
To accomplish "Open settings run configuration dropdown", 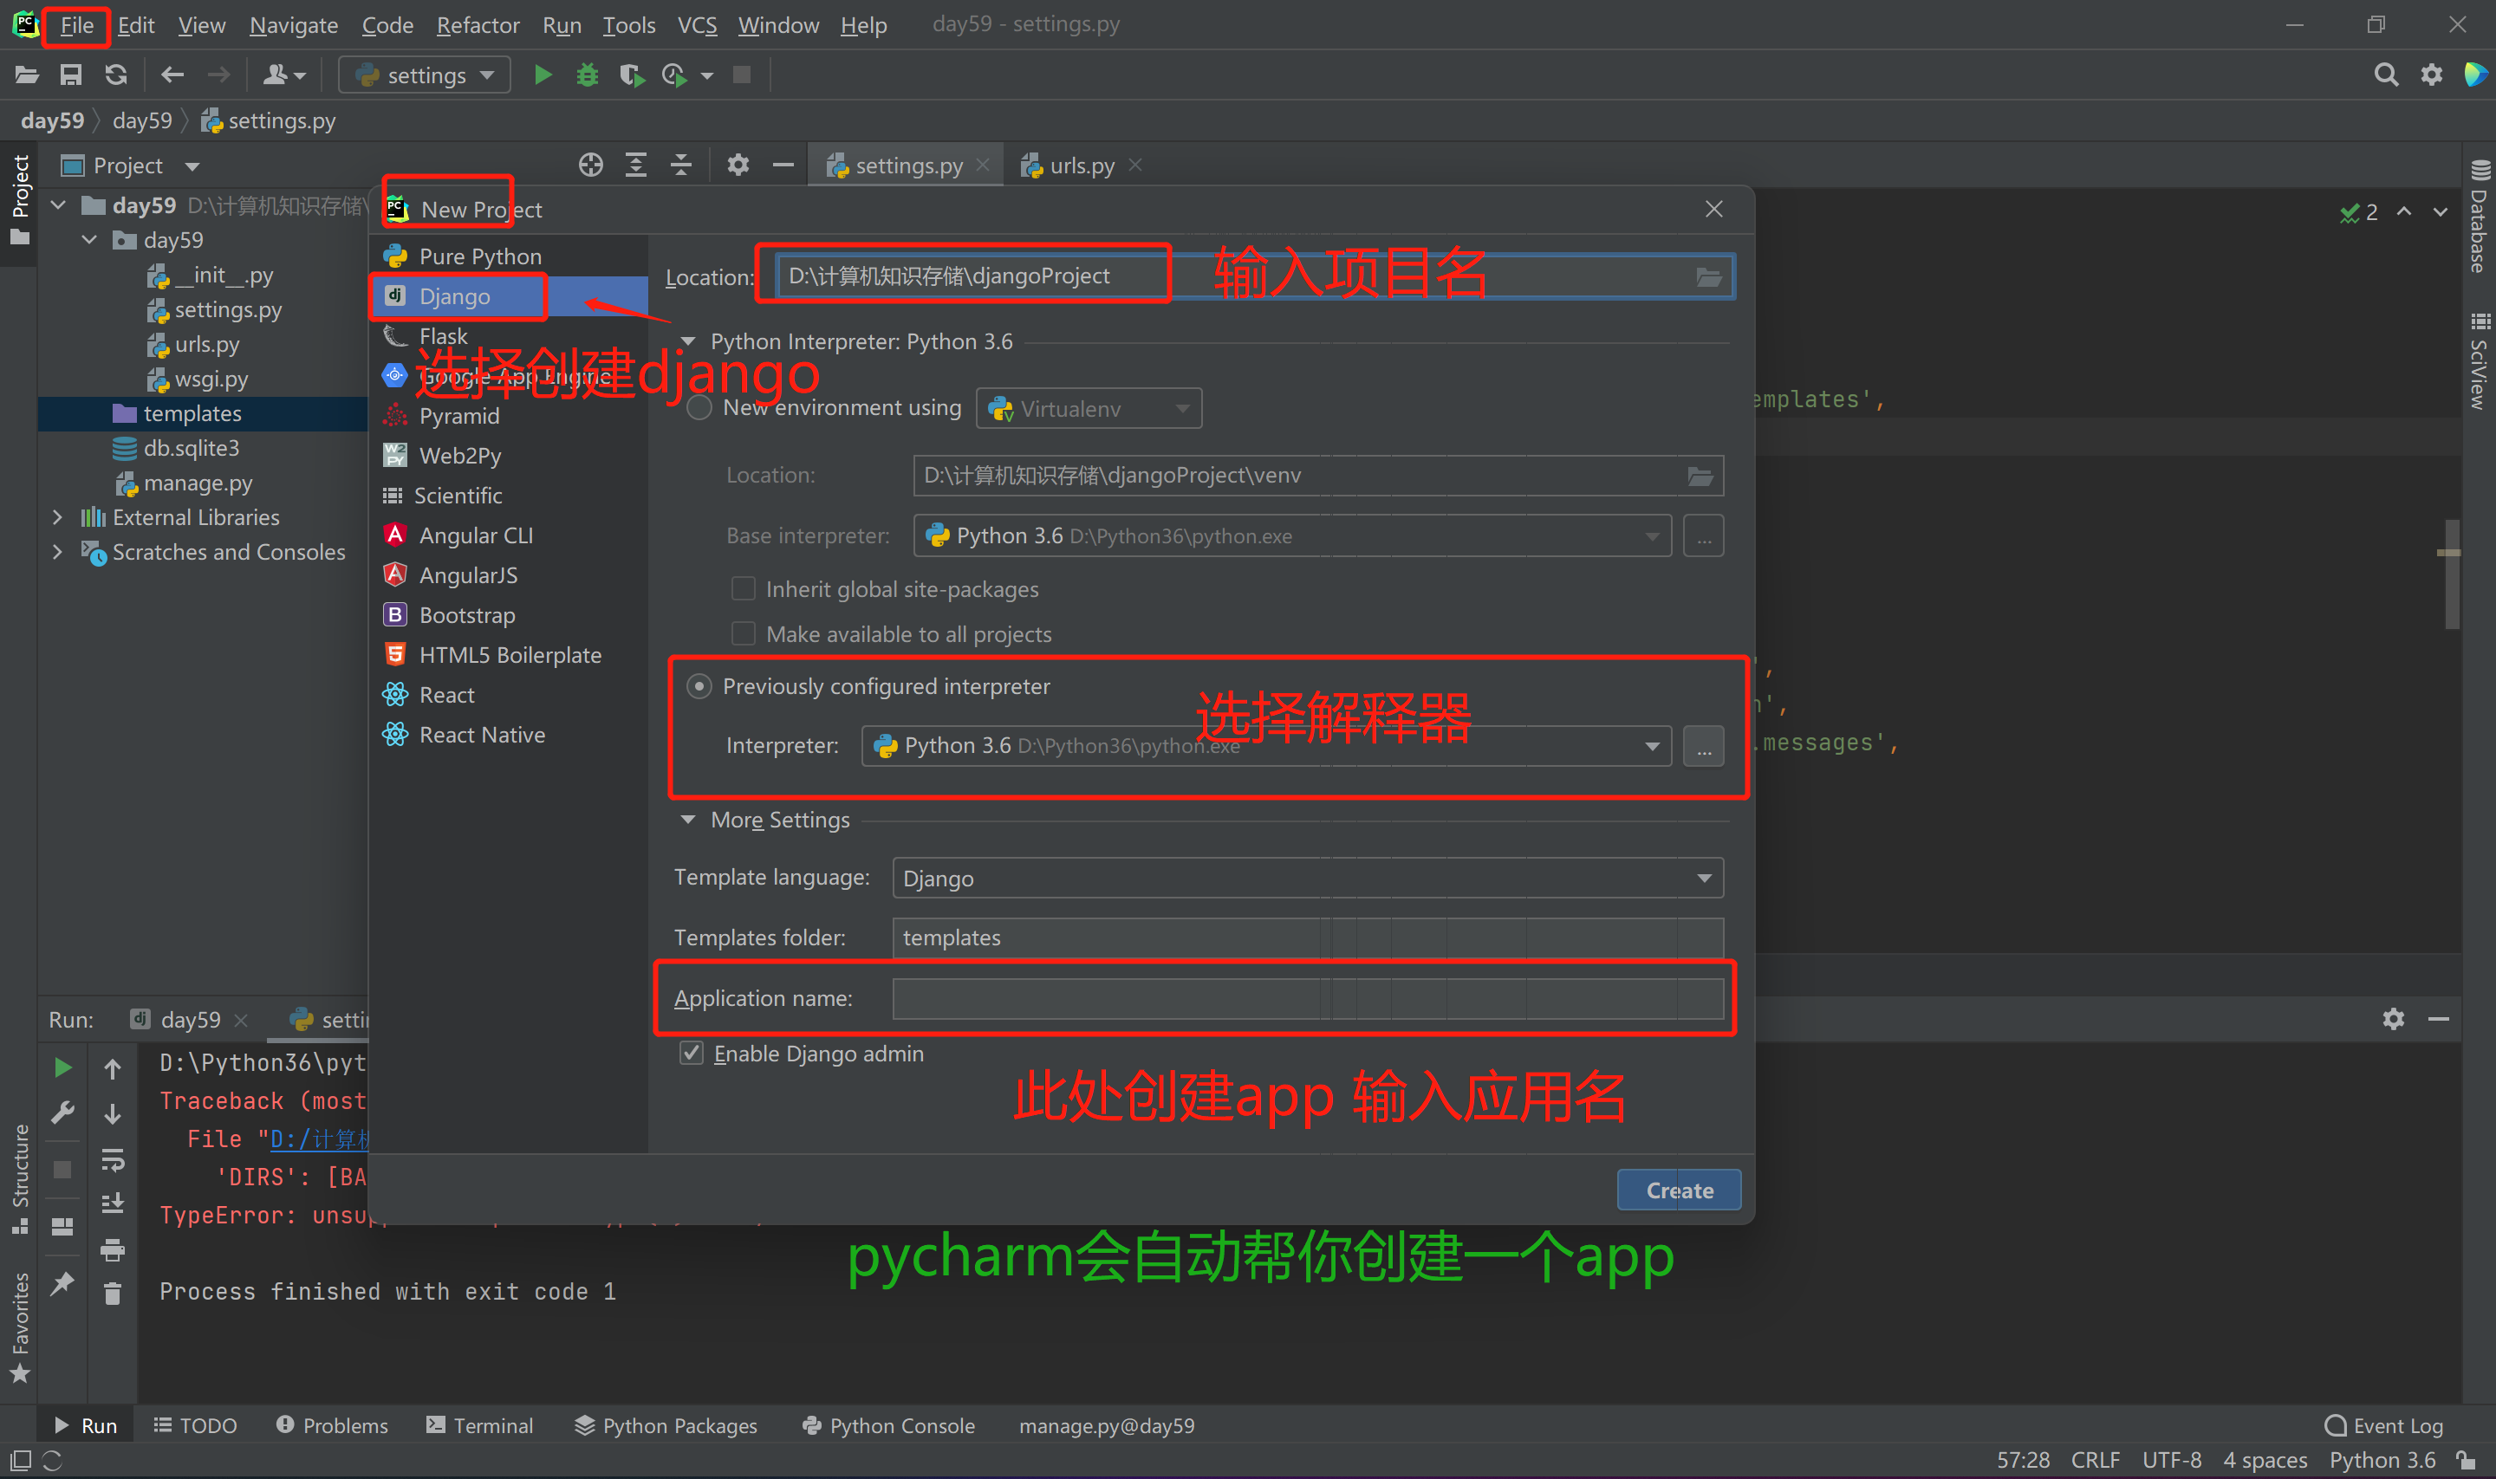I will 425,75.
